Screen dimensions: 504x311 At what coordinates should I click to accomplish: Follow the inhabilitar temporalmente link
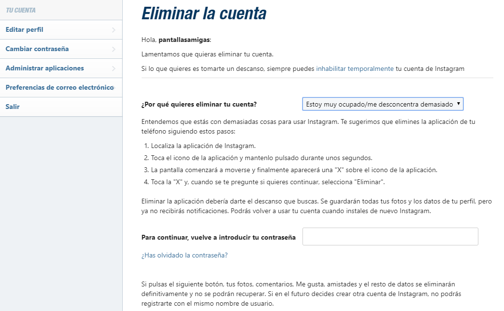click(x=355, y=68)
